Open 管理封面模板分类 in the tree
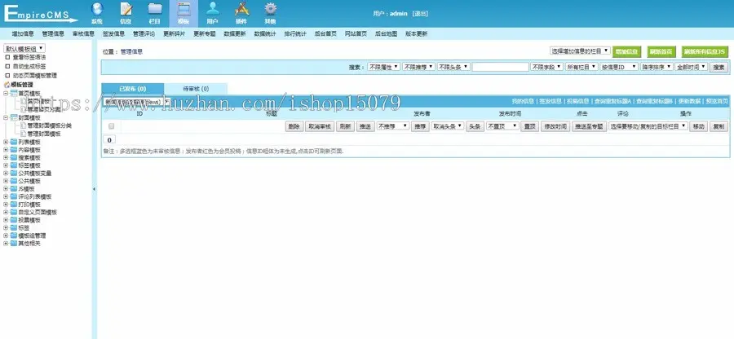 (x=49, y=125)
